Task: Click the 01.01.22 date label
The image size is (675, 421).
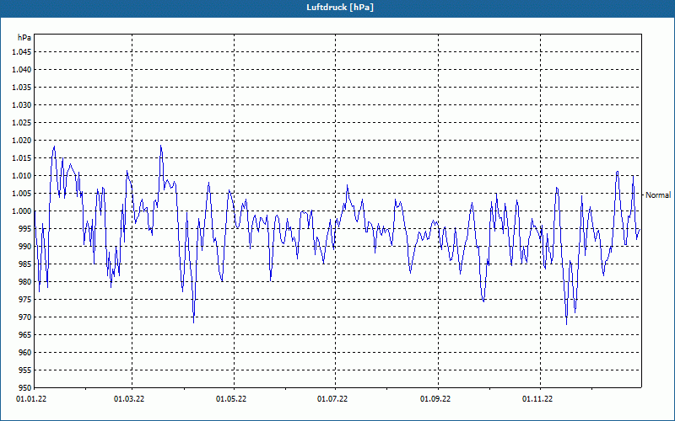Action: tap(31, 399)
